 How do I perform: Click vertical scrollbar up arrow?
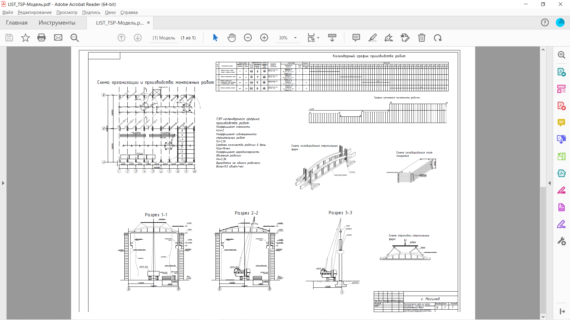tap(543, 49)
